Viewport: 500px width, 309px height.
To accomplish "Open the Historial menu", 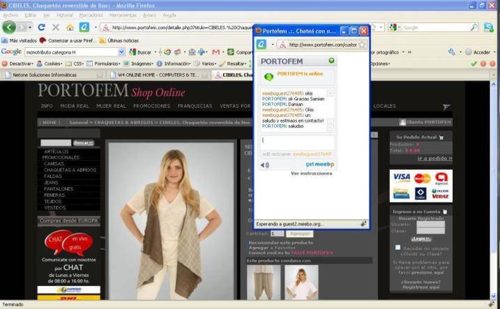I will coord(65,15).
